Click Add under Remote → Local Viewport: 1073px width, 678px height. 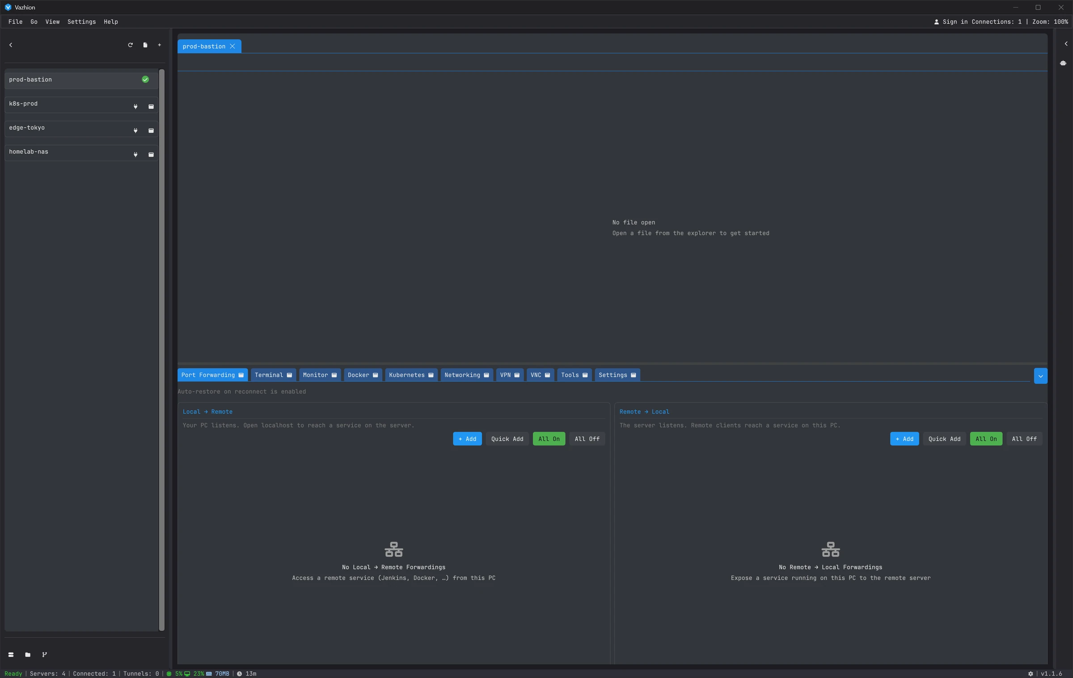(904, 439)
